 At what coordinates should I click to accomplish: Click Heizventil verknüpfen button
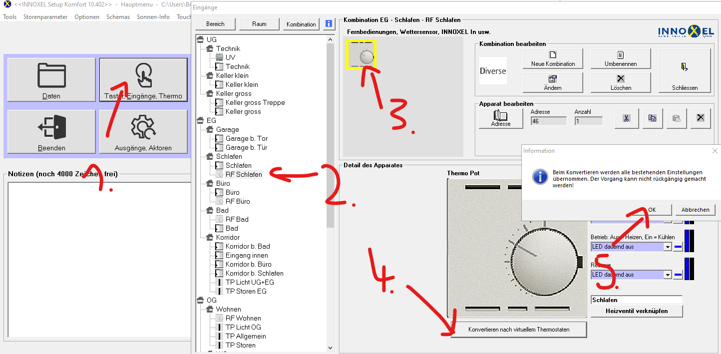pos(637,311)
